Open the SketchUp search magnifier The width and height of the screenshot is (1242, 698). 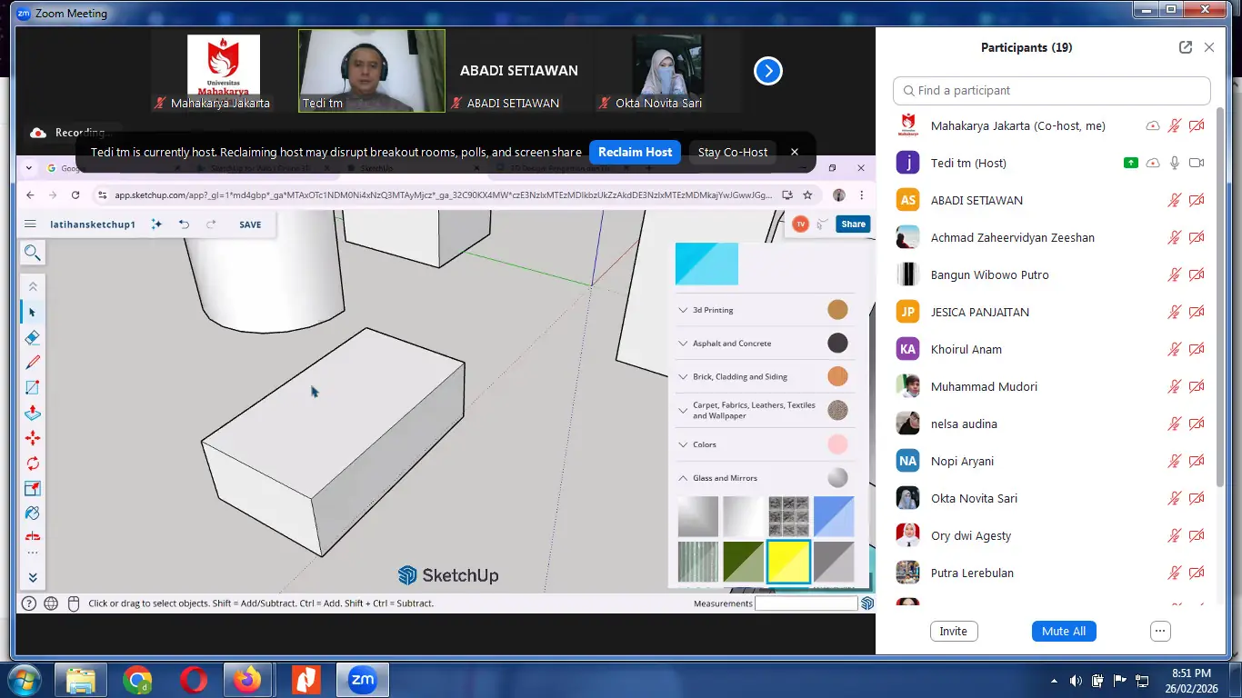[x=33, y=254]
